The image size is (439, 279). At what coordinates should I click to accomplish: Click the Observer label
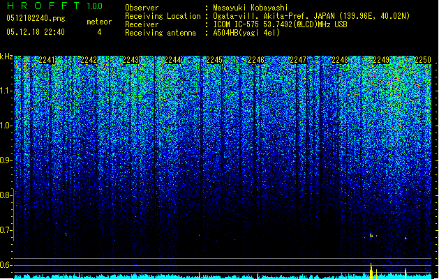click(142, 8)
